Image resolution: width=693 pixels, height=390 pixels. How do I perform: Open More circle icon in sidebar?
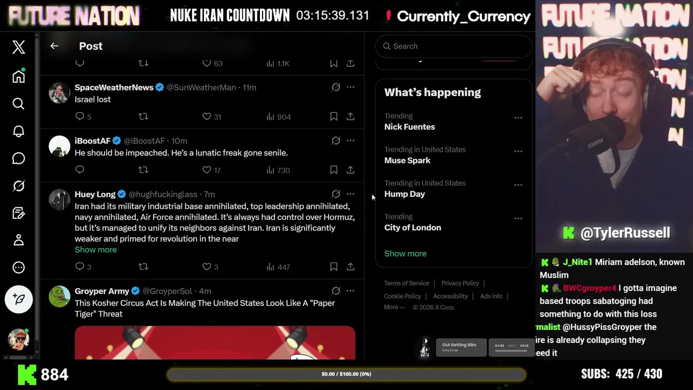(18, 268)
